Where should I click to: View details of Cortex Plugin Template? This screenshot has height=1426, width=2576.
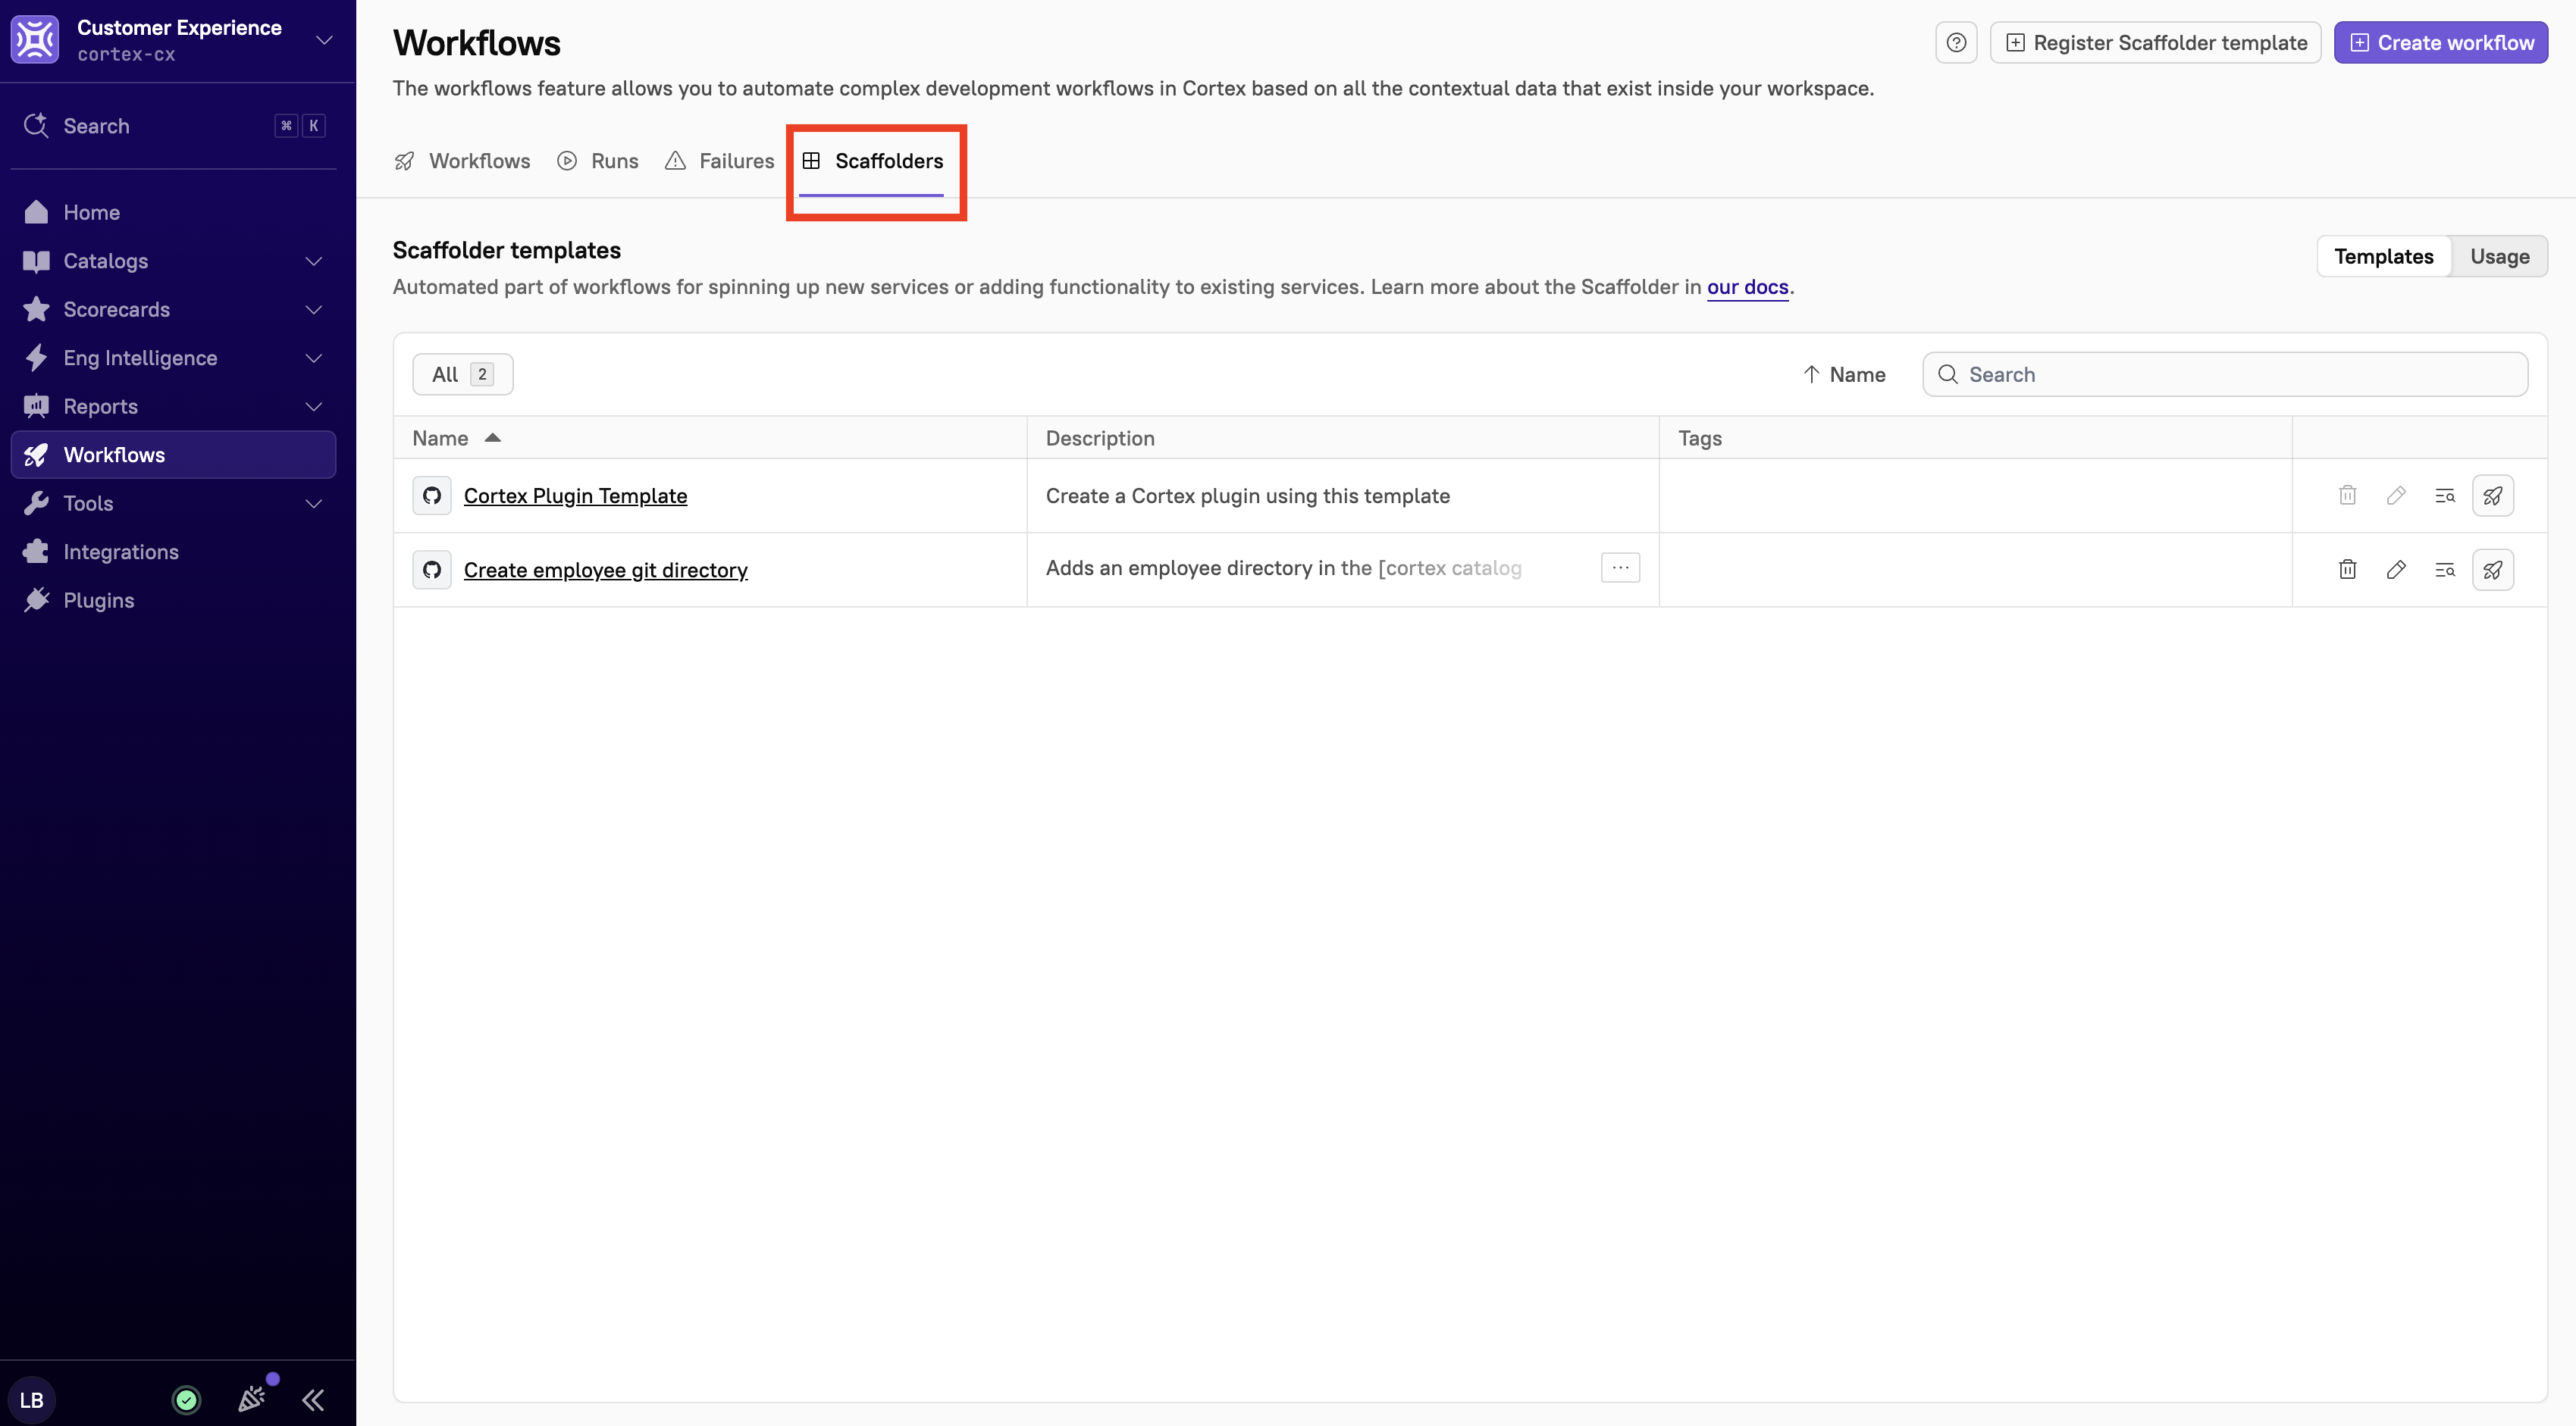[x=2444, y=496]
